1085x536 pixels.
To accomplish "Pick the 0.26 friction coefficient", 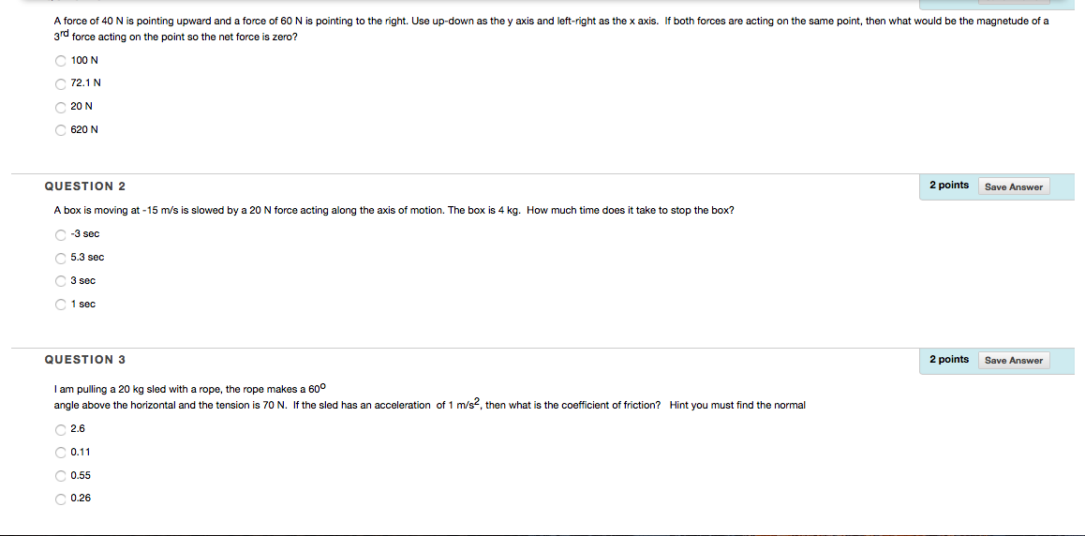I will [x=61, y=499].
